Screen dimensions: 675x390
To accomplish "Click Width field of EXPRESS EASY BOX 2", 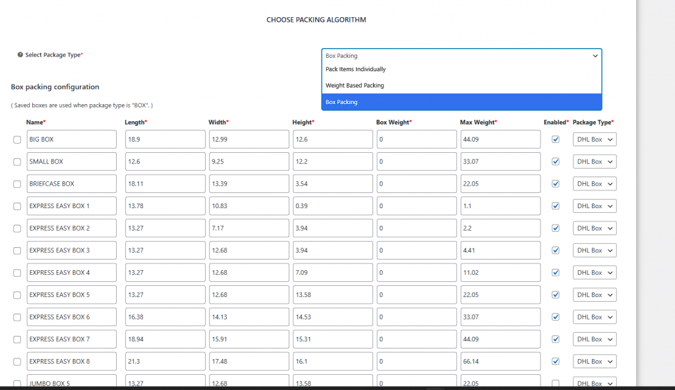I will [x=249, y=228].
